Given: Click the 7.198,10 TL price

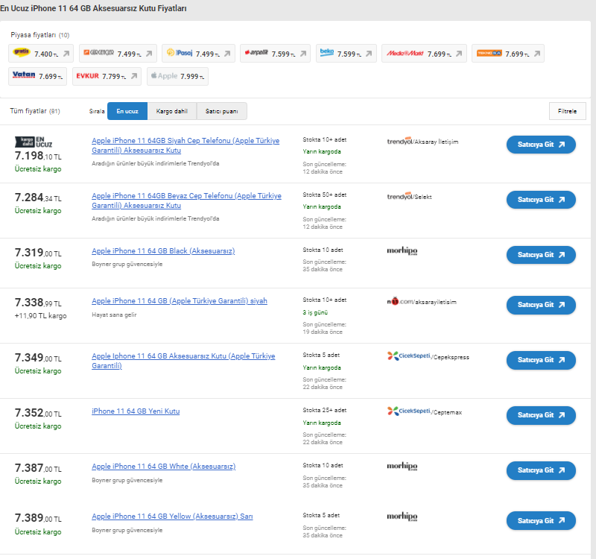Looking at the screenshot, I should tap(38, 156).
